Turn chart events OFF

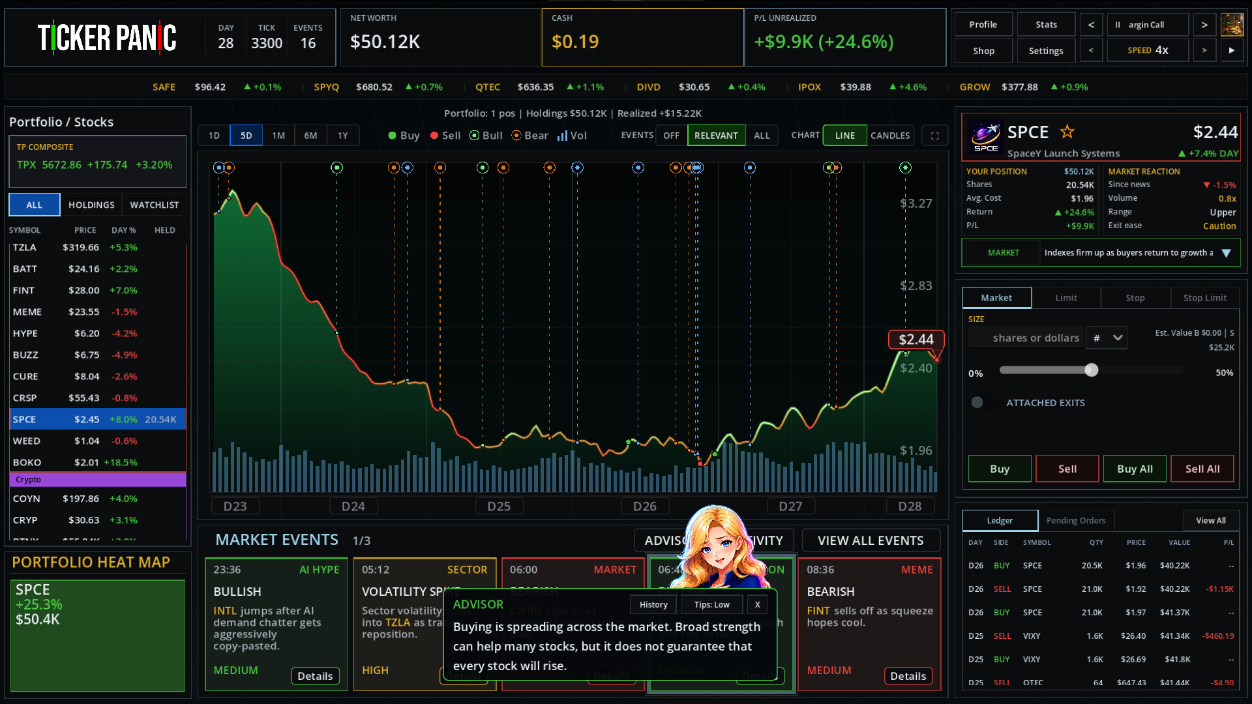pos(671,136)
